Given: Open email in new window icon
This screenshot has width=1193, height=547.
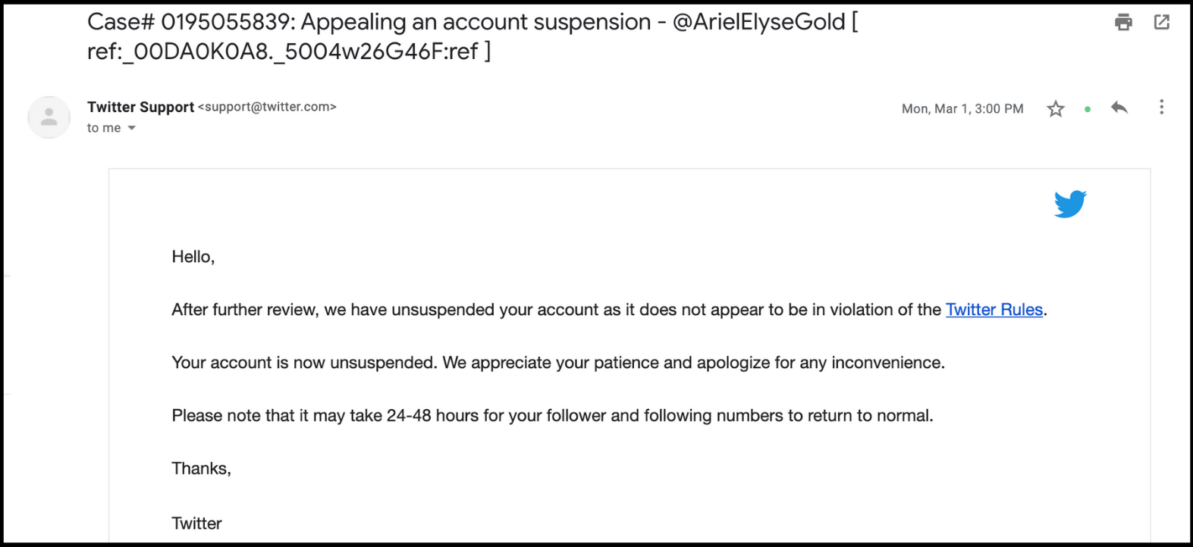Looking at the screenshot, I should 1161,23.
